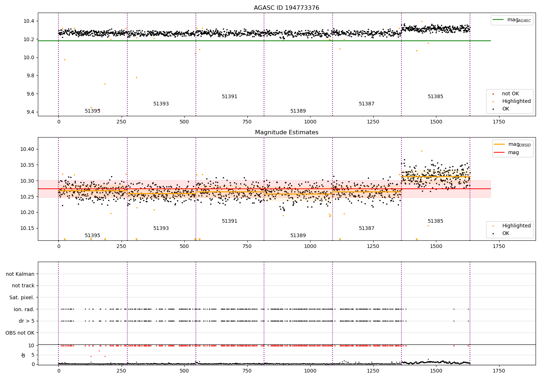Viewport: 541px width, 379px height.
Task: Click y-axis tick 10.40 in Magnitude Estimates panel
Action: click(x=27, y=149)
